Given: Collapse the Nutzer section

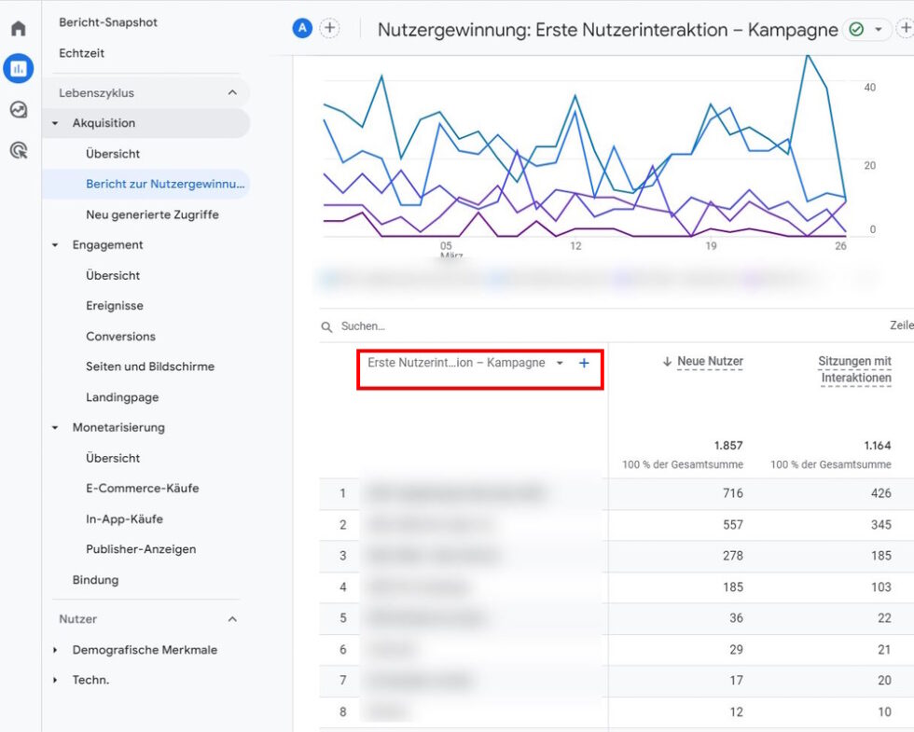Looking at the screenshot, I should [232, 618].
